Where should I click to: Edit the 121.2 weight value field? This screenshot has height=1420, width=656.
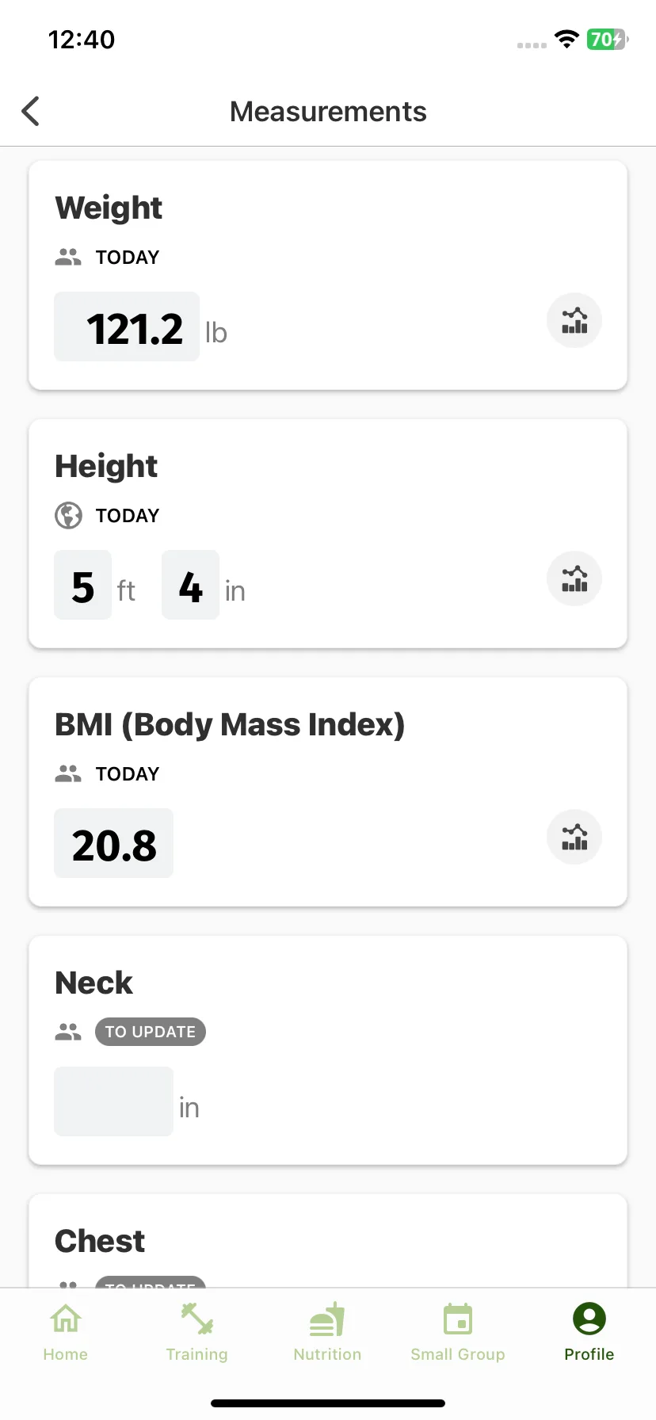(x=127, y=326)
